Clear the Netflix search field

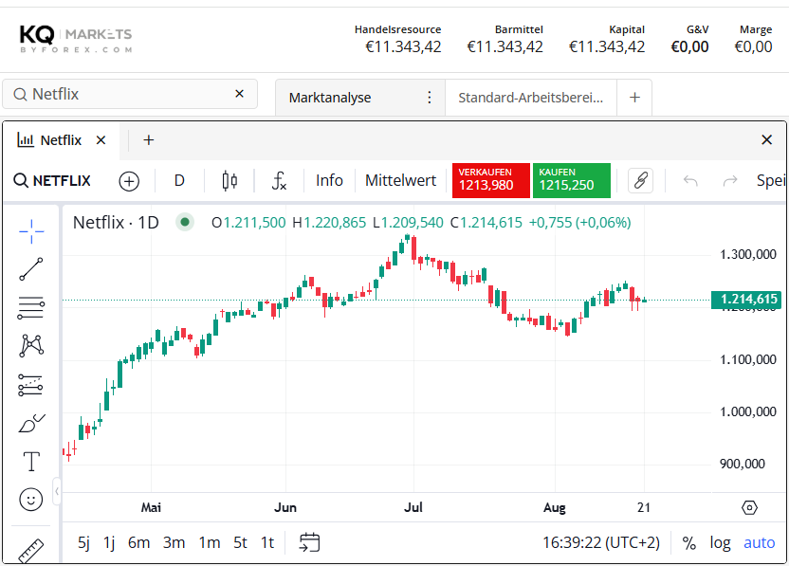pos(240,94)
